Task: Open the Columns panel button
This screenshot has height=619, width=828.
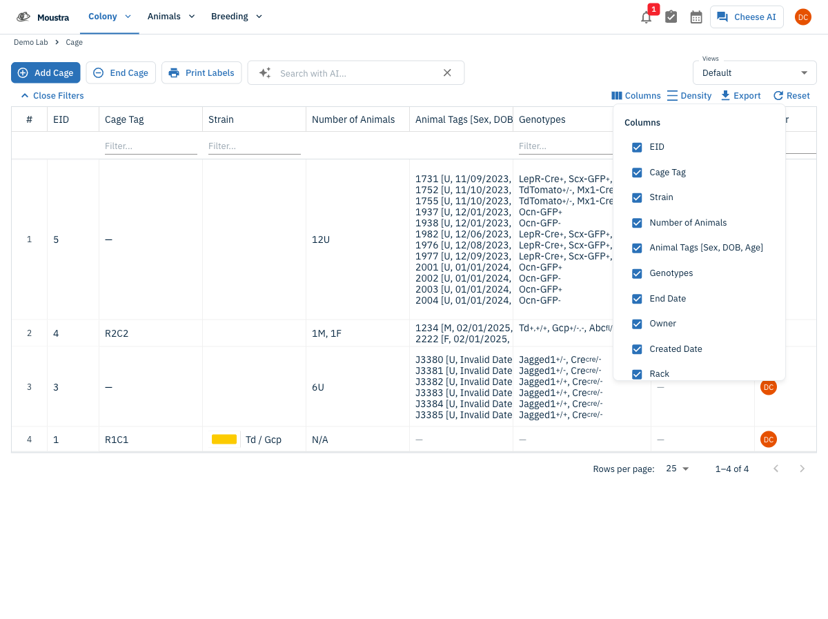Action: 636,96
